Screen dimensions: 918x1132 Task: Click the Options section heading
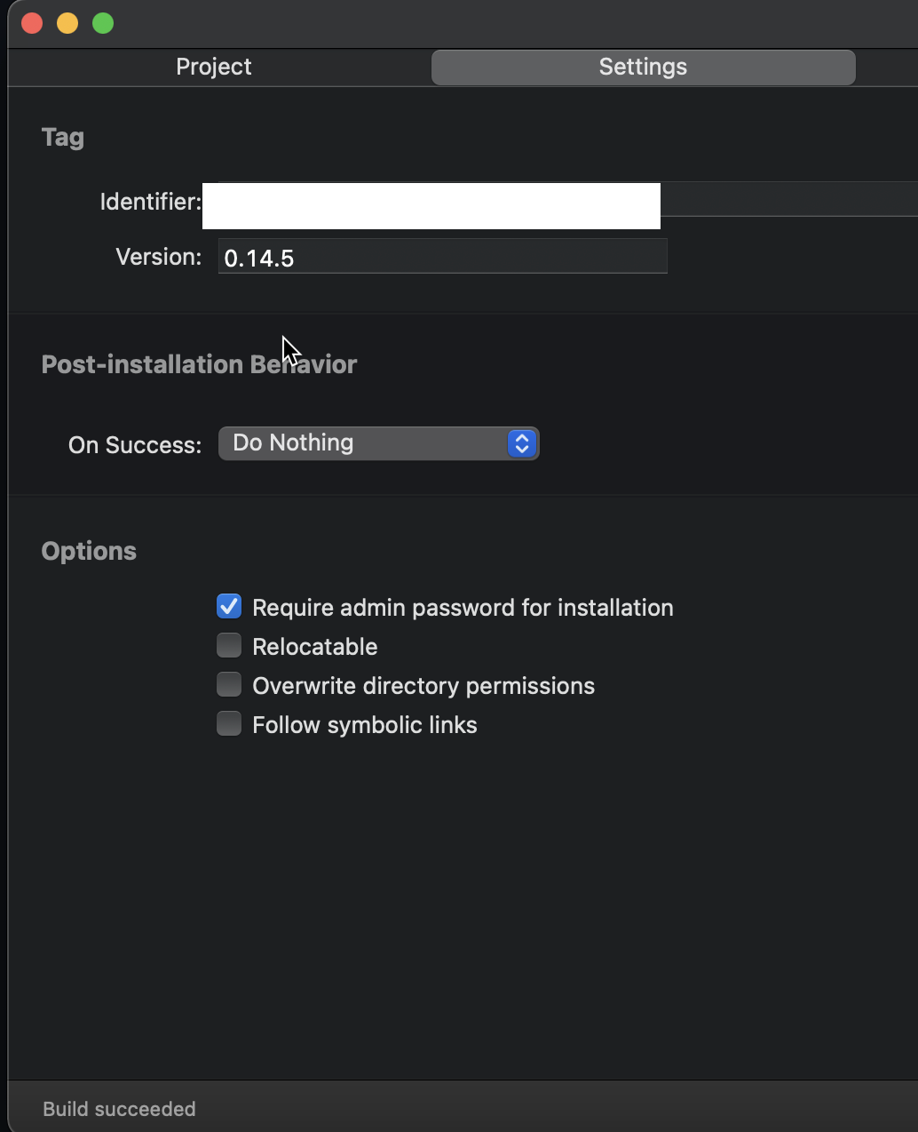89,551
